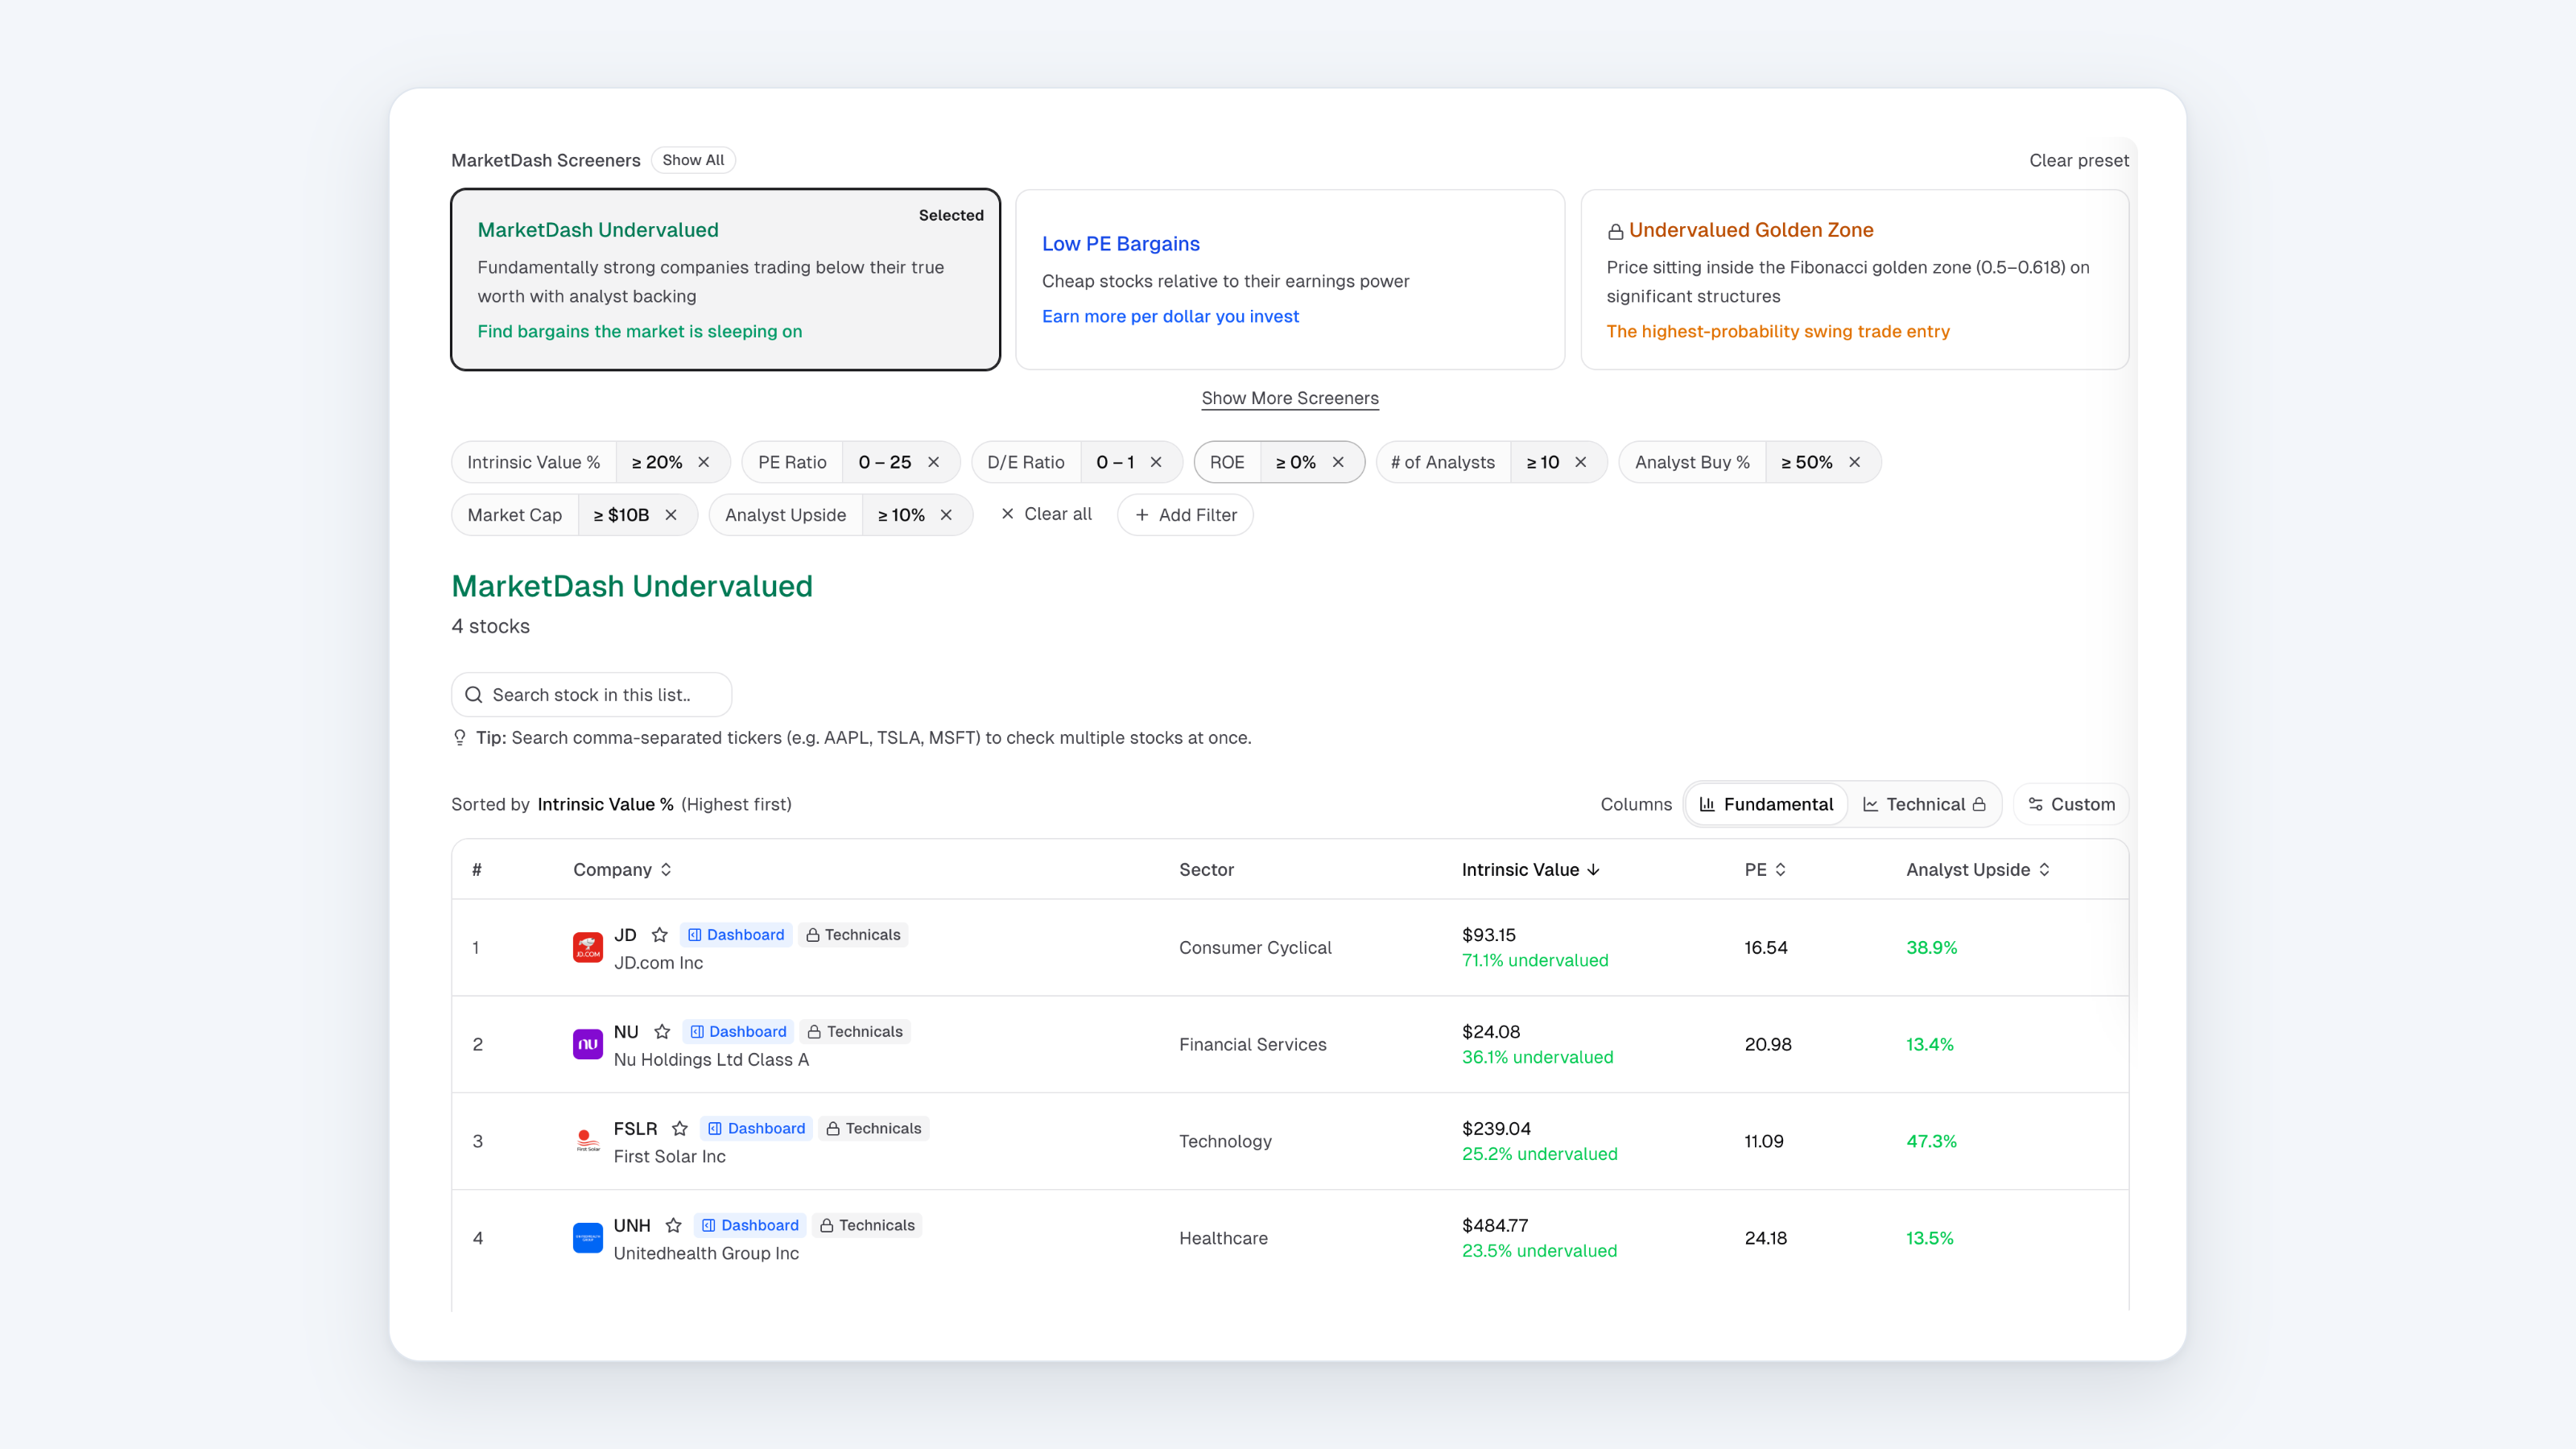Sort table by Intrinsic Value column
Image resolution: width=2576 pixels, height=1449 pixels.
(1531, 870)
